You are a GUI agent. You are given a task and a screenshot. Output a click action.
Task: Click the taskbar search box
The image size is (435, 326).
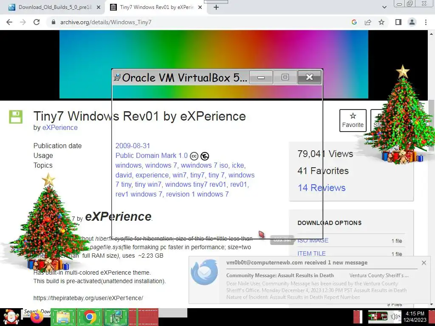click(37, 312)
